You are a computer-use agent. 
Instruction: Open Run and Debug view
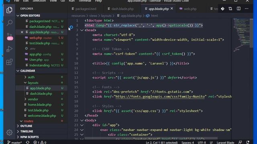tap(9, 49)
